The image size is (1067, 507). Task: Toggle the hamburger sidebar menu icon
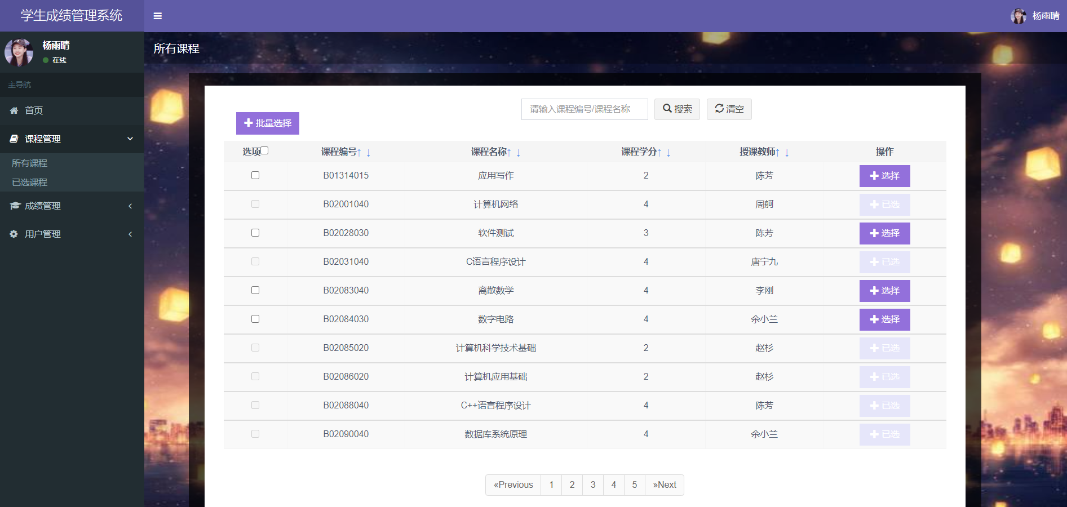click(158, 16)
